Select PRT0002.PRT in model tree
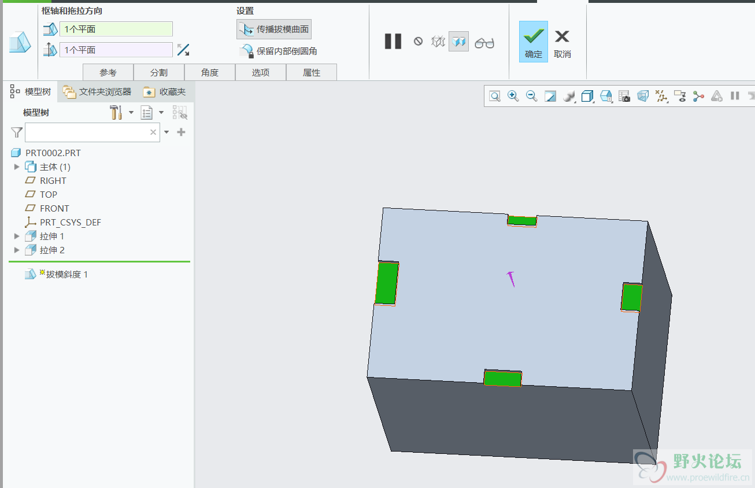This screenshot has height=488, width=755. pos(53,153)
